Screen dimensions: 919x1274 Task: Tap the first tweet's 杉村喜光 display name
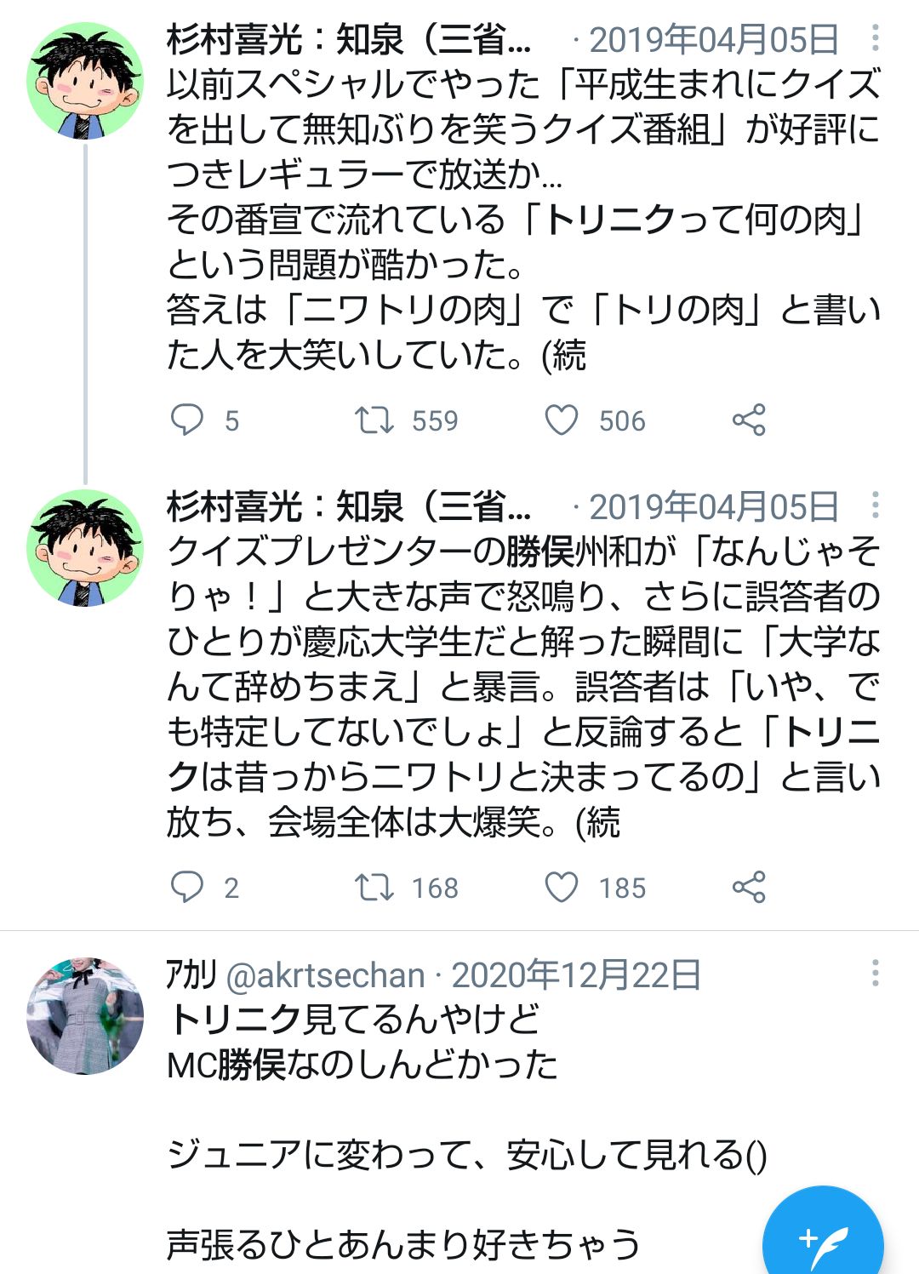point(349,39)
